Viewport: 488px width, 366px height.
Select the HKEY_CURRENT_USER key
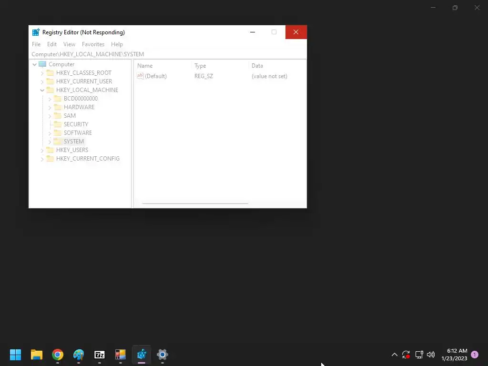[84, 81]
